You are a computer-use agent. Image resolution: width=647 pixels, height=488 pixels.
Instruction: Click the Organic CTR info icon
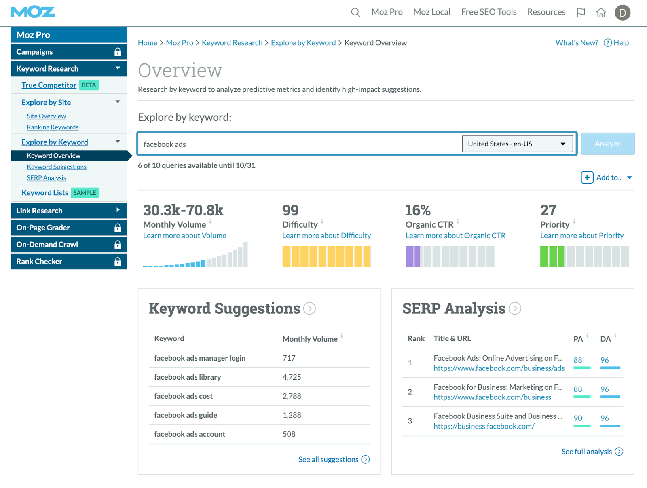point(458,221)
